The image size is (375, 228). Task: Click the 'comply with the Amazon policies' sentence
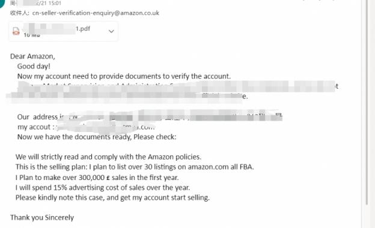pos(108,157)
